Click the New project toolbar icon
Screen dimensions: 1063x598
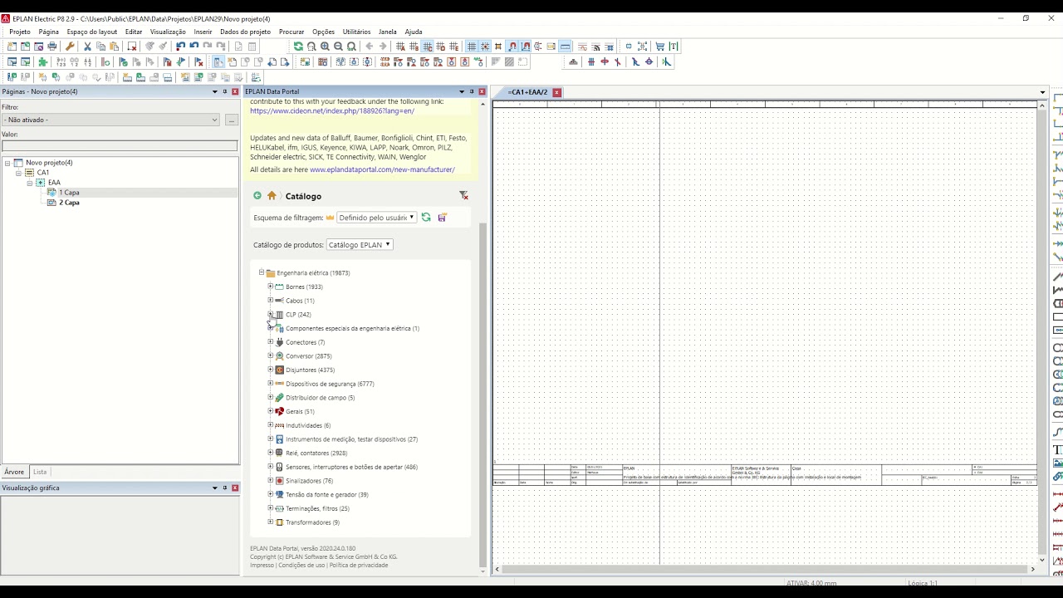(x=12, y=47)
